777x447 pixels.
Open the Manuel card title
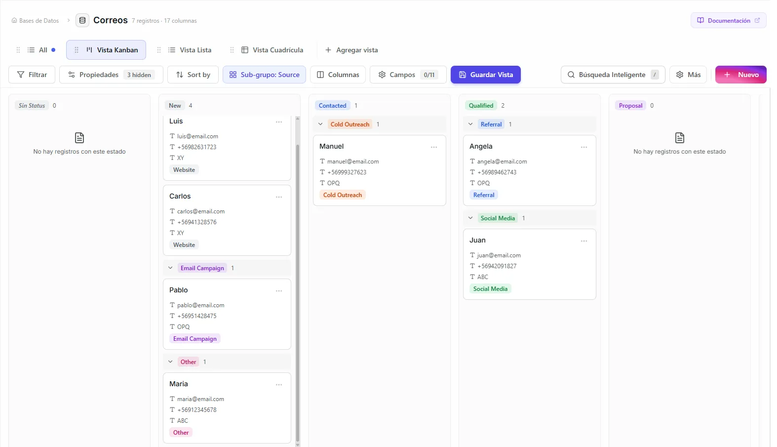click(x=331, y=146)
